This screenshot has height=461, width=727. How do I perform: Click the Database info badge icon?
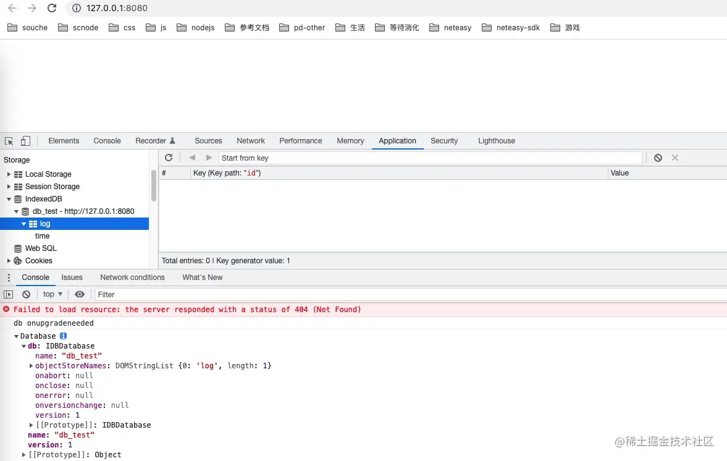tap(64, 336)
